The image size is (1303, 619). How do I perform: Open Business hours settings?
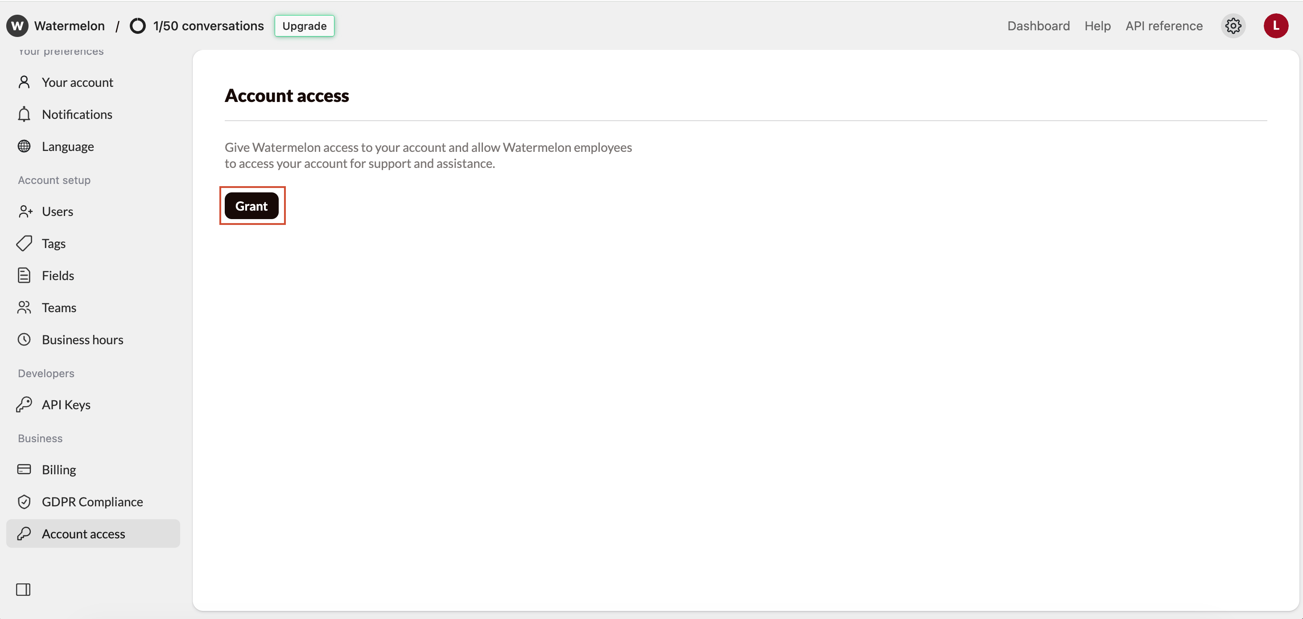93,340
